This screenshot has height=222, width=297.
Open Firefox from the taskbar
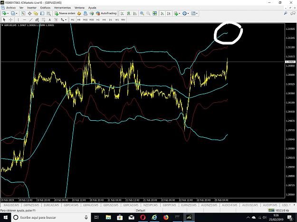tap(166, 217)
